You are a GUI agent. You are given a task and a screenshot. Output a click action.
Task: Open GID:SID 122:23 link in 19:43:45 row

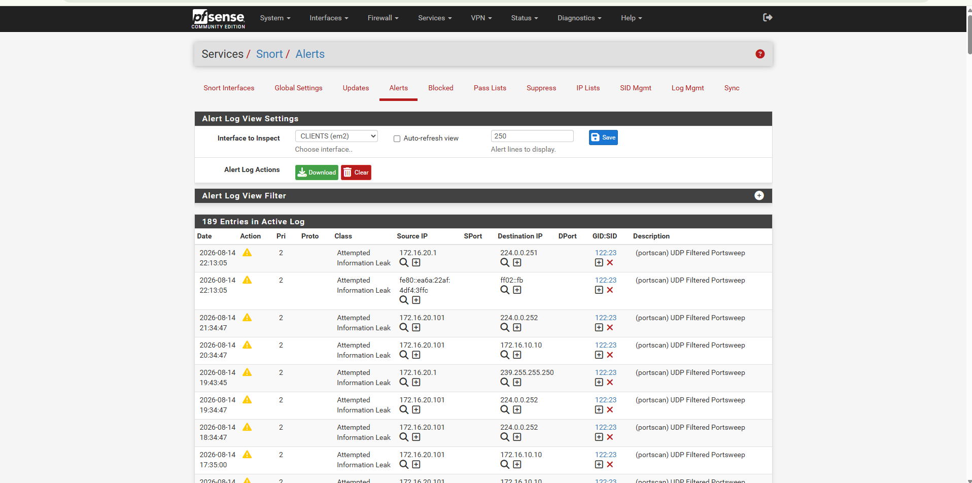click(x=606, y=372)
